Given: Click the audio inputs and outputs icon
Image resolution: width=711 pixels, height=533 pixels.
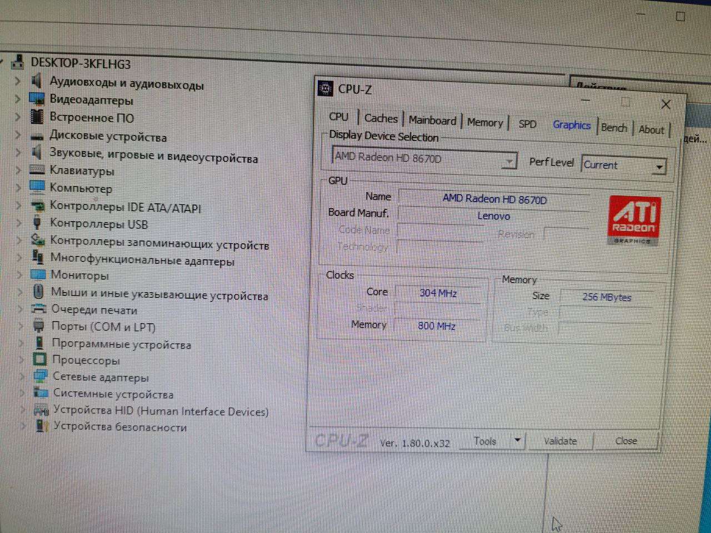Looking at the screenshot, I should point(37,81).
